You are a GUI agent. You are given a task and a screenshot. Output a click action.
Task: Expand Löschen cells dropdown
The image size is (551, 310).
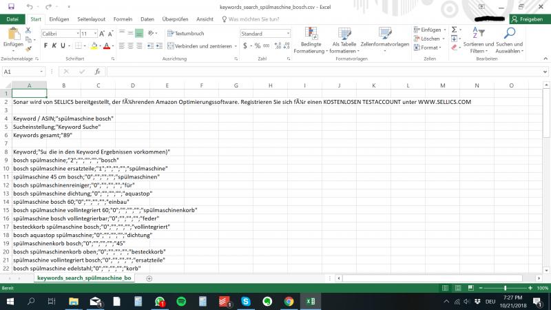(x=444, y=39)
